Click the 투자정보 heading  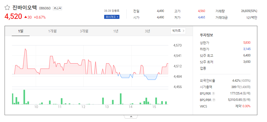click(x=207, y=35)
